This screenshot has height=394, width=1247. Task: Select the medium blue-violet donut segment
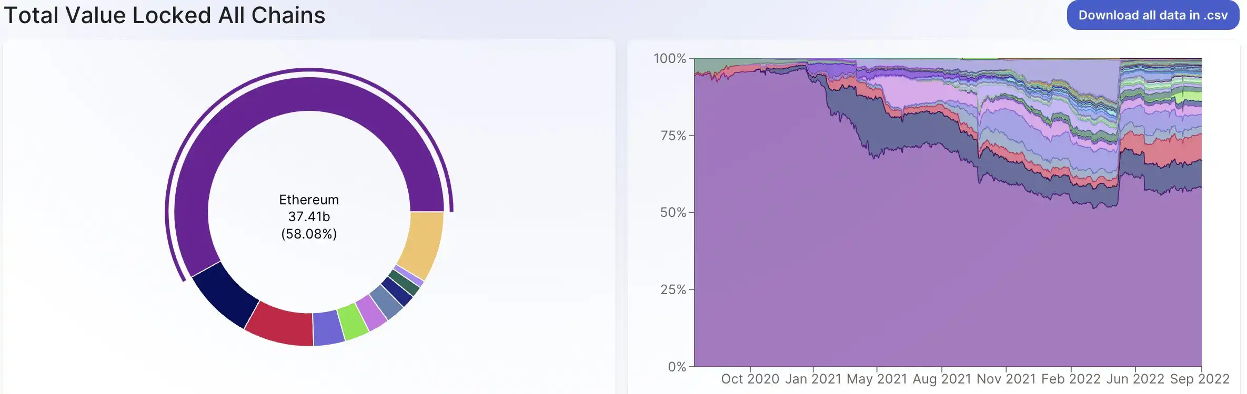pos(328,328)
